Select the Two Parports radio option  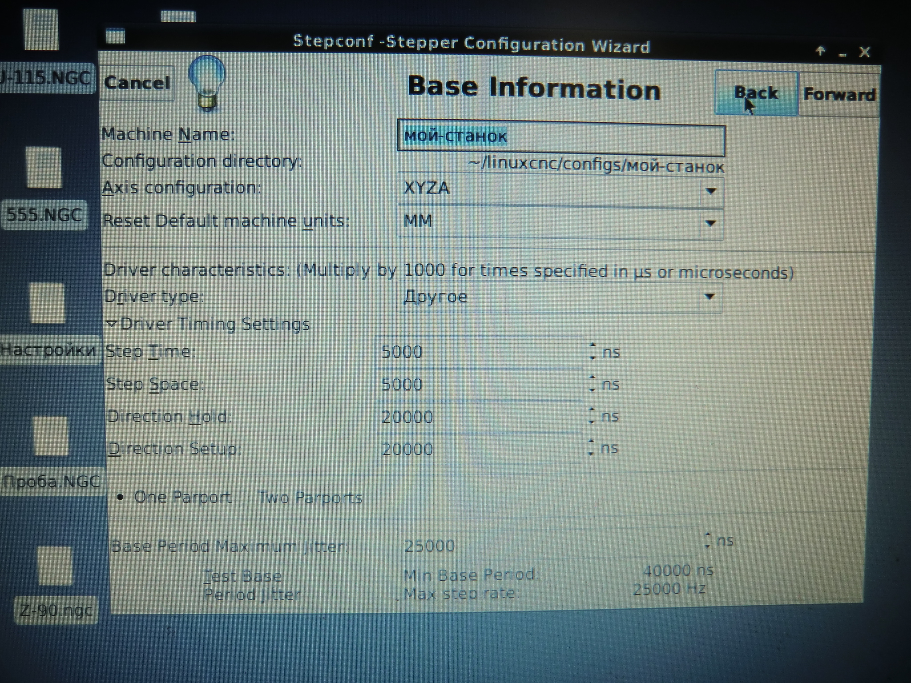point(310,498)
